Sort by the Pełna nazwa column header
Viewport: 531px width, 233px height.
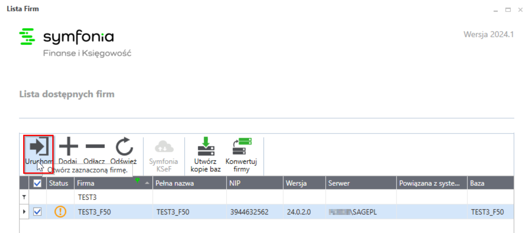pos(190,183)
